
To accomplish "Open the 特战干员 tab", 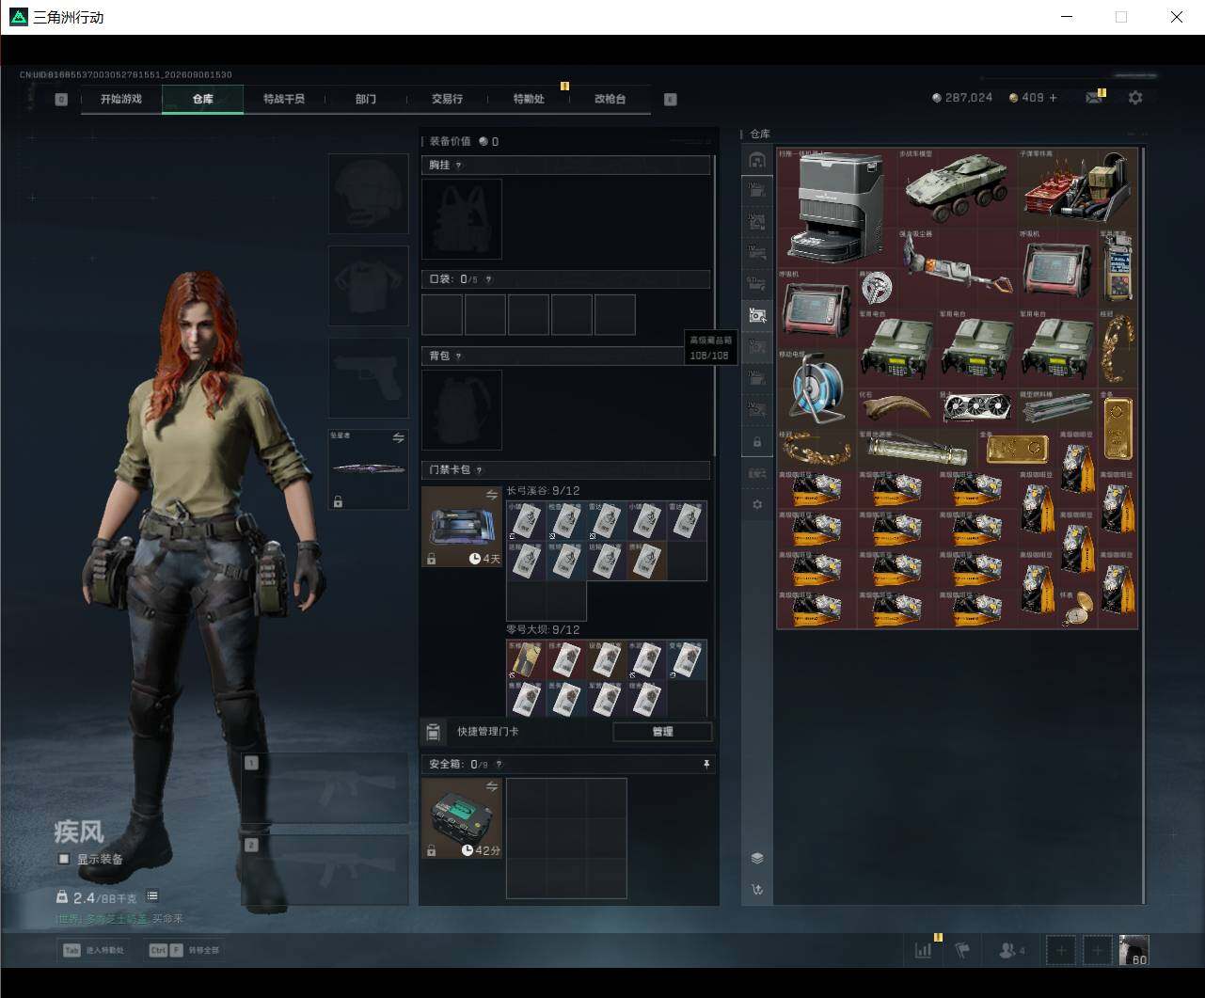I will [284, 99].
